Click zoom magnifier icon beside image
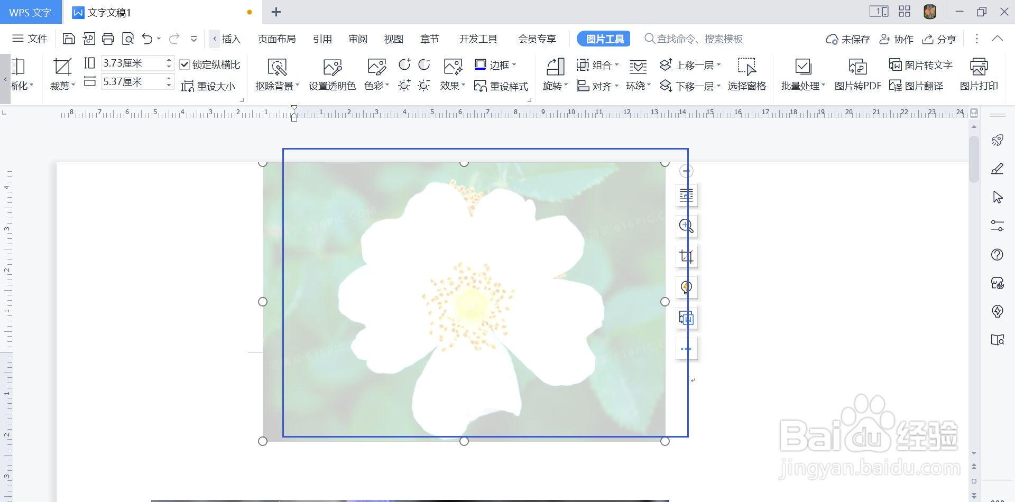The width and height of the screenshot is (1015, 502). click(686, 226)
